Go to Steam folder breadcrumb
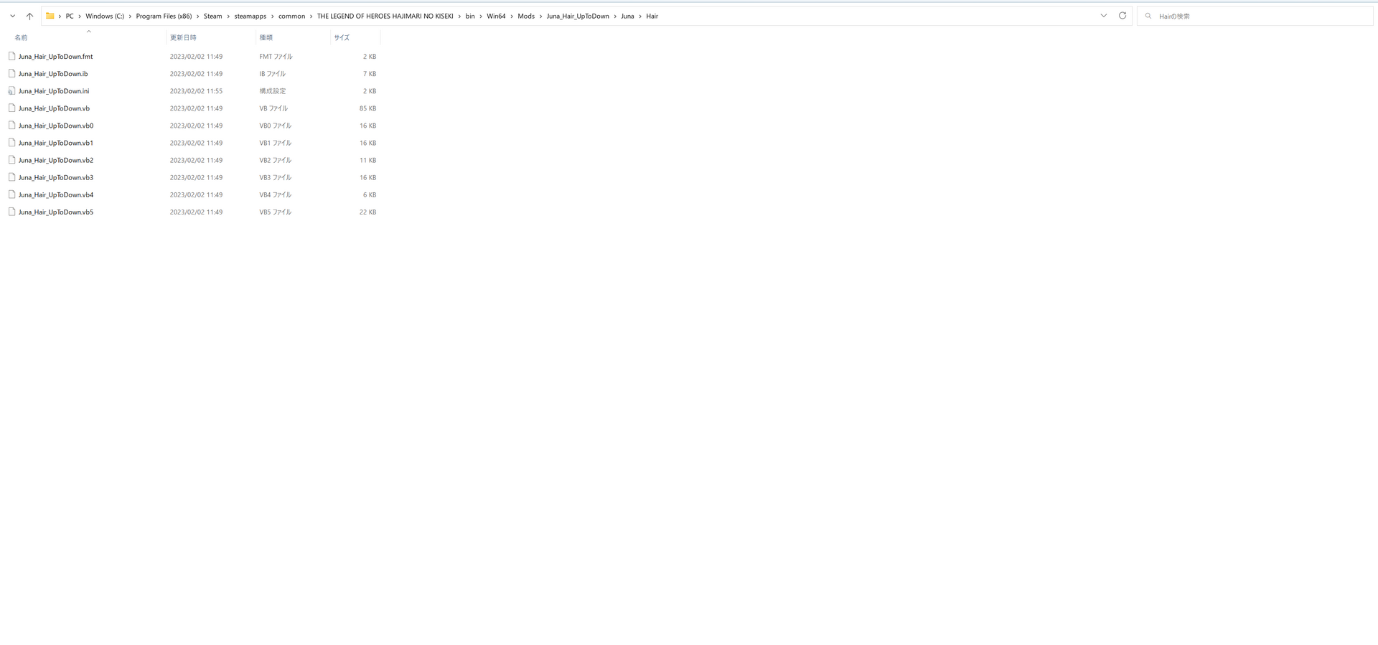This screenshot has height=645, width=1378. tap(212, 16)
